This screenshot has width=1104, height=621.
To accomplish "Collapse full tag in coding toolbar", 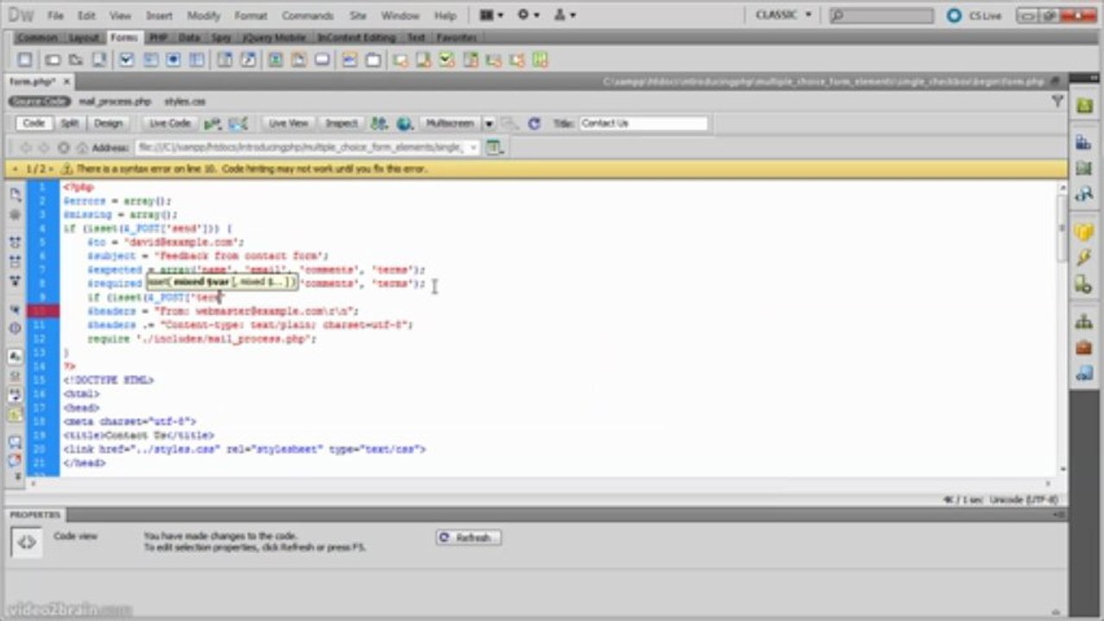I will [15, 242].
